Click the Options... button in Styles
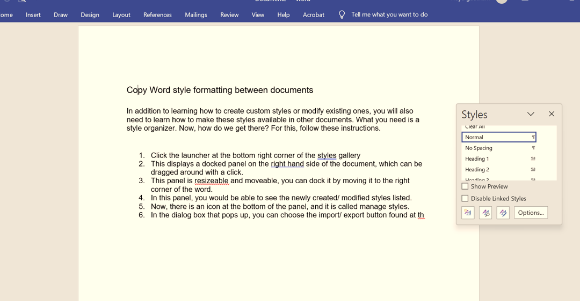This screenshot has width=580, height=301. coord(531,213)
